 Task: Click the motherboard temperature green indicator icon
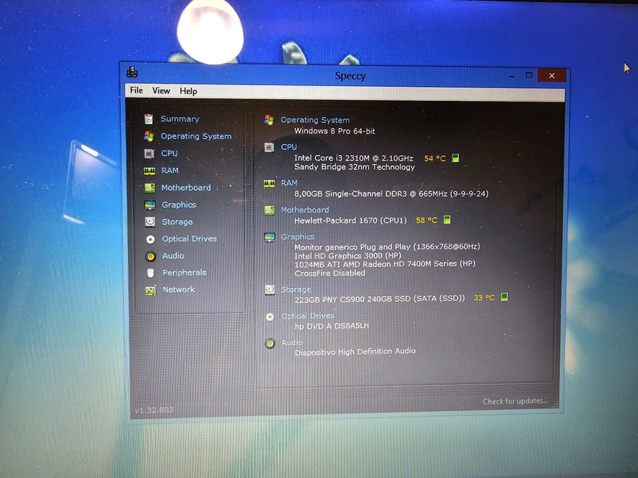pos(447,220)
